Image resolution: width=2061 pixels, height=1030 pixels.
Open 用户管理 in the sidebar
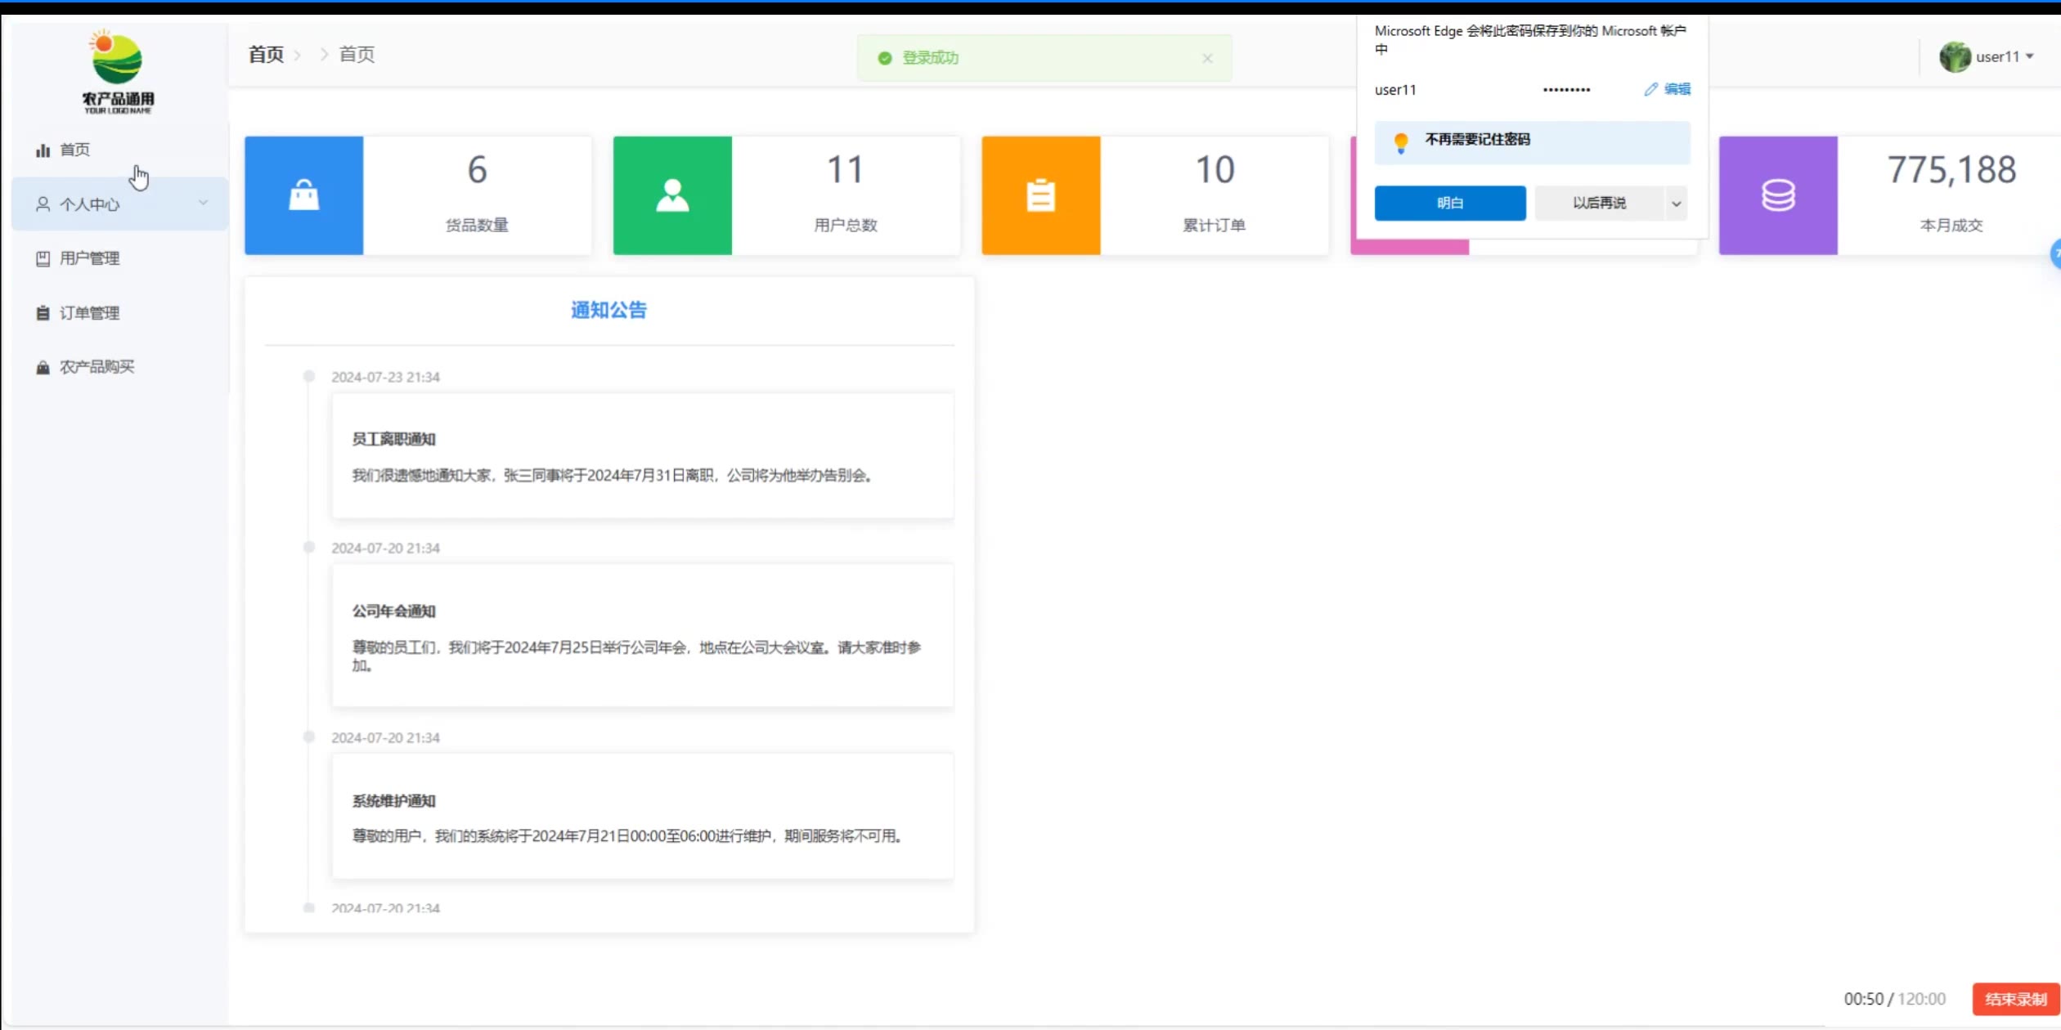point(89,258)
